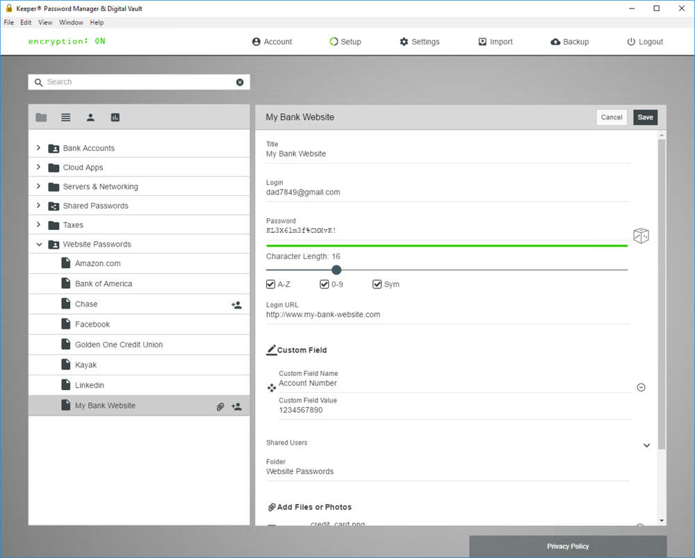
Task: Click the attachment paperclip on My Bank Website row
Action: coord(220,407)
